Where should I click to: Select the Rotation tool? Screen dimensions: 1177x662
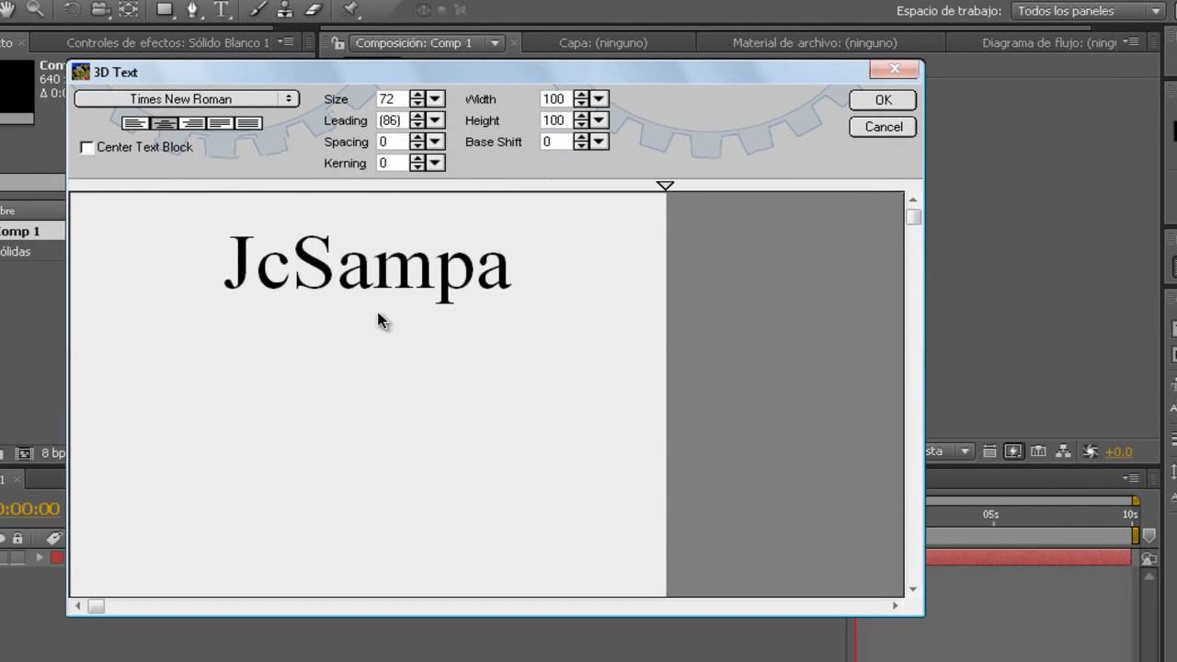(x=71, y=10)
